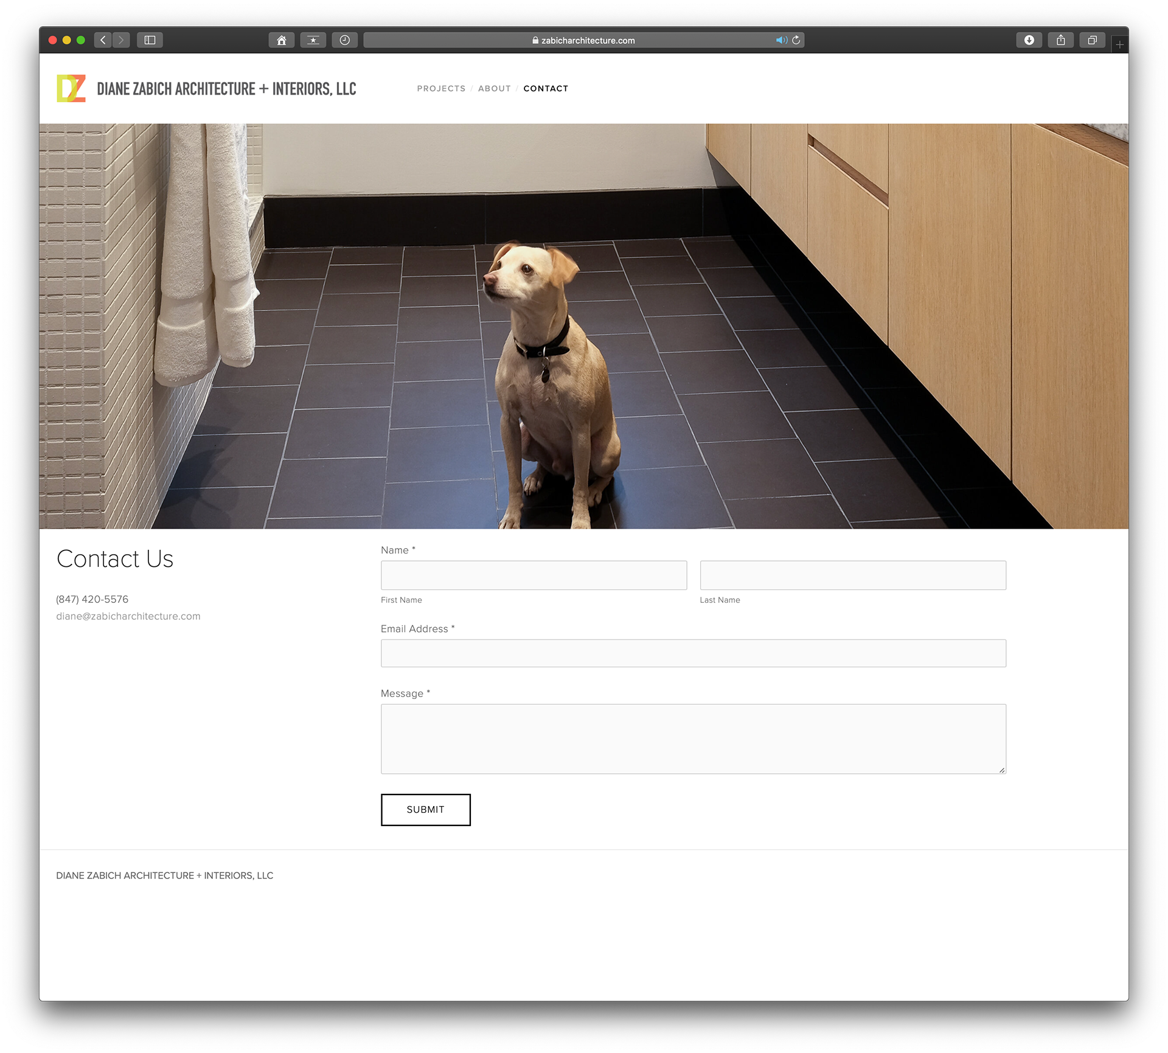Open a new tab plus button
This screenshot has width=1168, height=1053.
click(x=1119, y=44)
